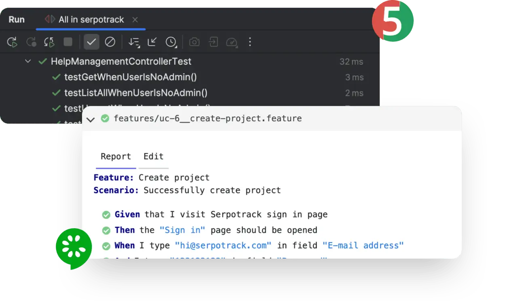The height and width of the screenshot is (301, 507).
Task: Click the Rerun Failed Tests icon
Action: pos(49,42)
